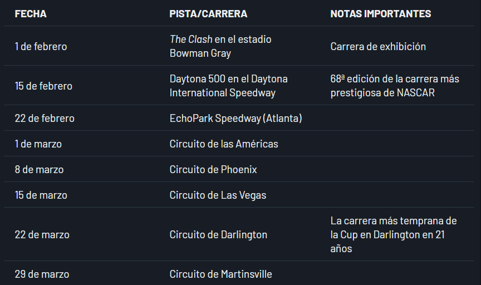This screenshot has height=285, width=481.
Task: Click the Darlington earliest race note
Action: point(394,235)
